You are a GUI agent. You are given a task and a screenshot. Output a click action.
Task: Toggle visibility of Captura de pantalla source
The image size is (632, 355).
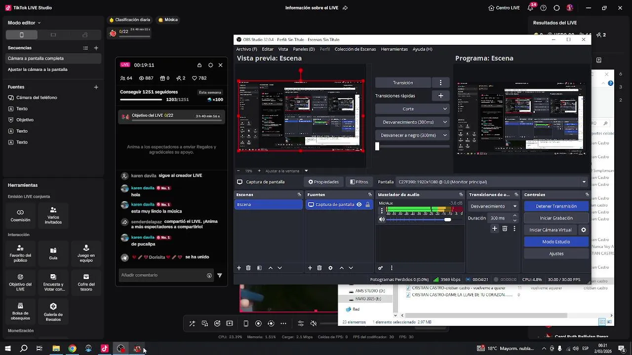359,205
